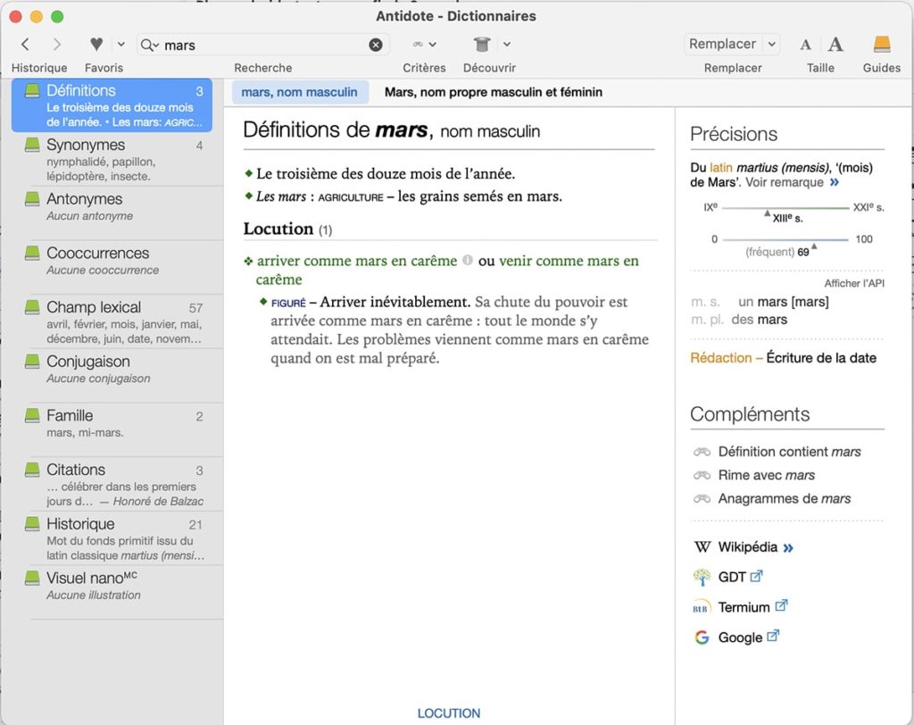
Task: Click the Remplacer button
Action: [x=722, y=44]
